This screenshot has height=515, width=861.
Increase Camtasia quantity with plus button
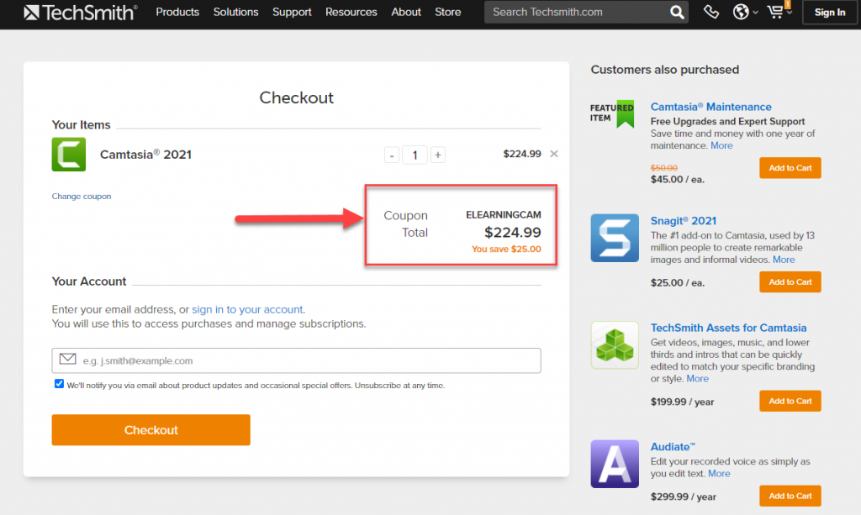coord(437,155)
